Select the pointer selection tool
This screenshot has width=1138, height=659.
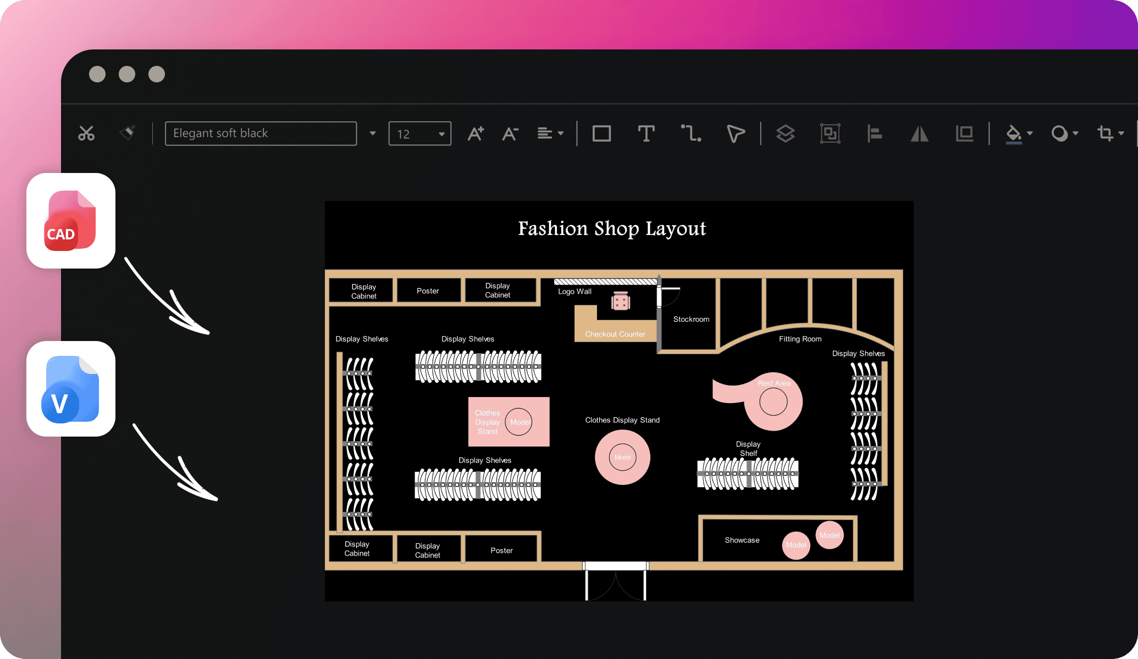(735, 133)
